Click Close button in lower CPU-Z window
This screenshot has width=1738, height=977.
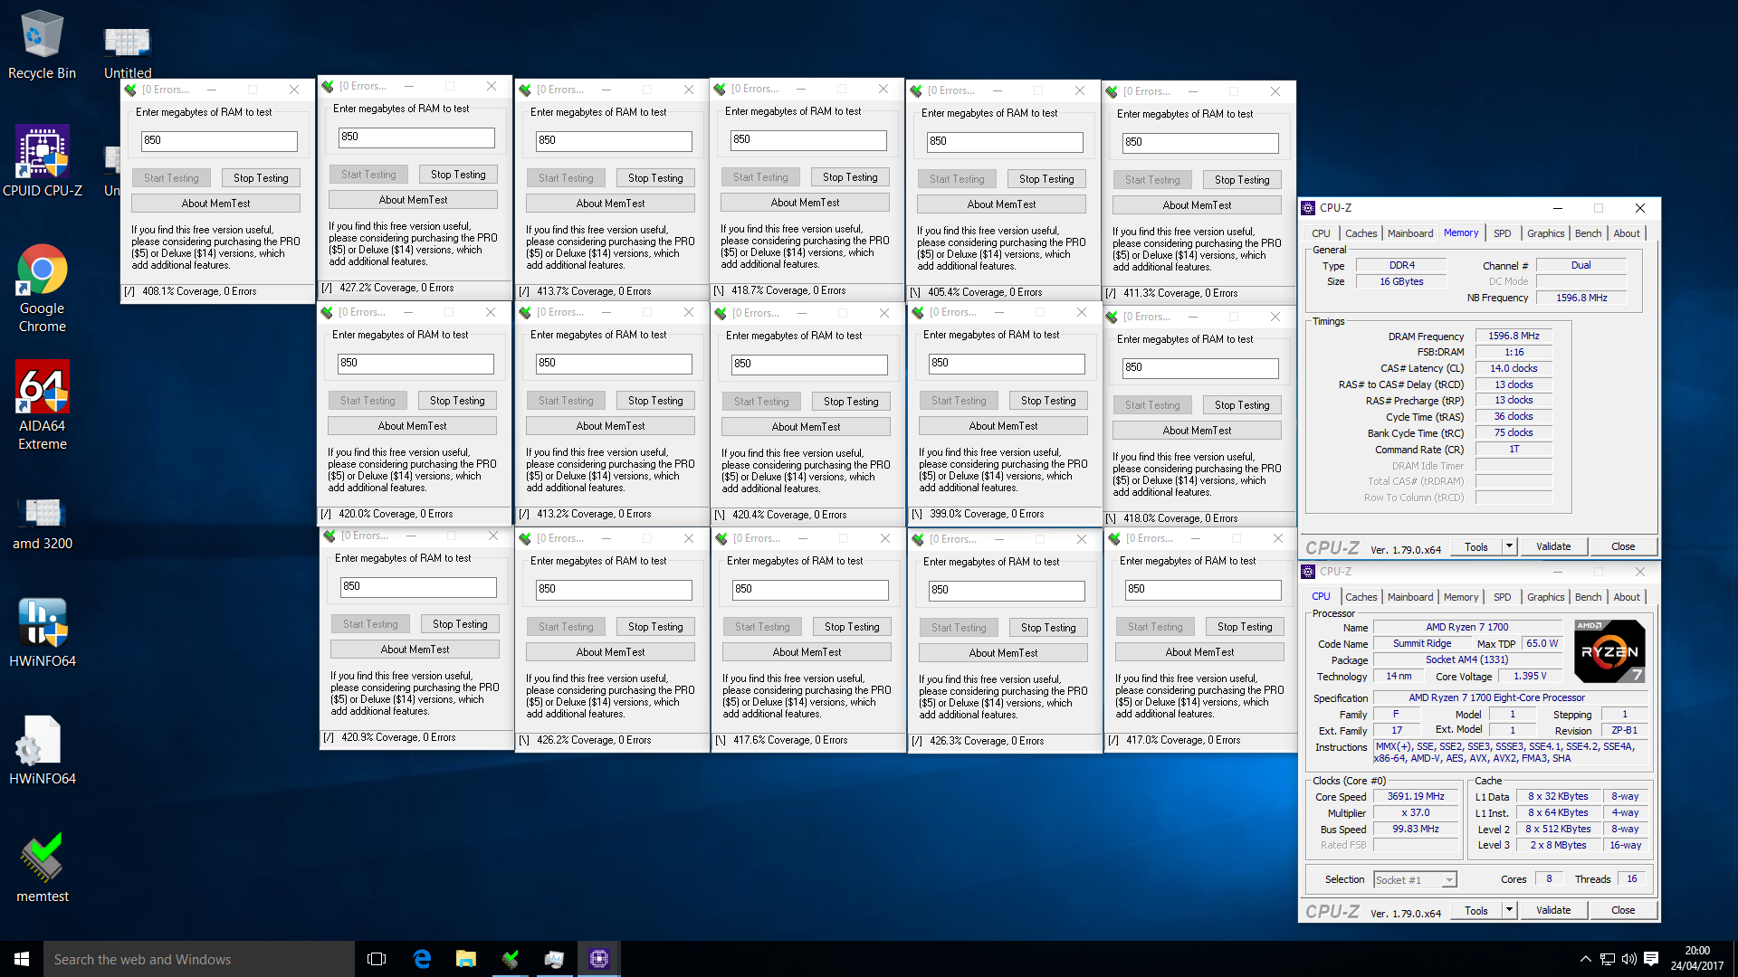(x=1623, y=910)
